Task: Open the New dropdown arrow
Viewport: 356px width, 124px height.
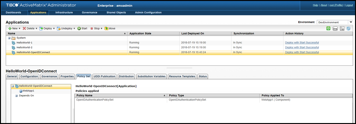Action: [20, 28]
